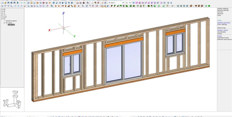
Task: Click the orange roof truss icon
Action: [x=50, y=3]
